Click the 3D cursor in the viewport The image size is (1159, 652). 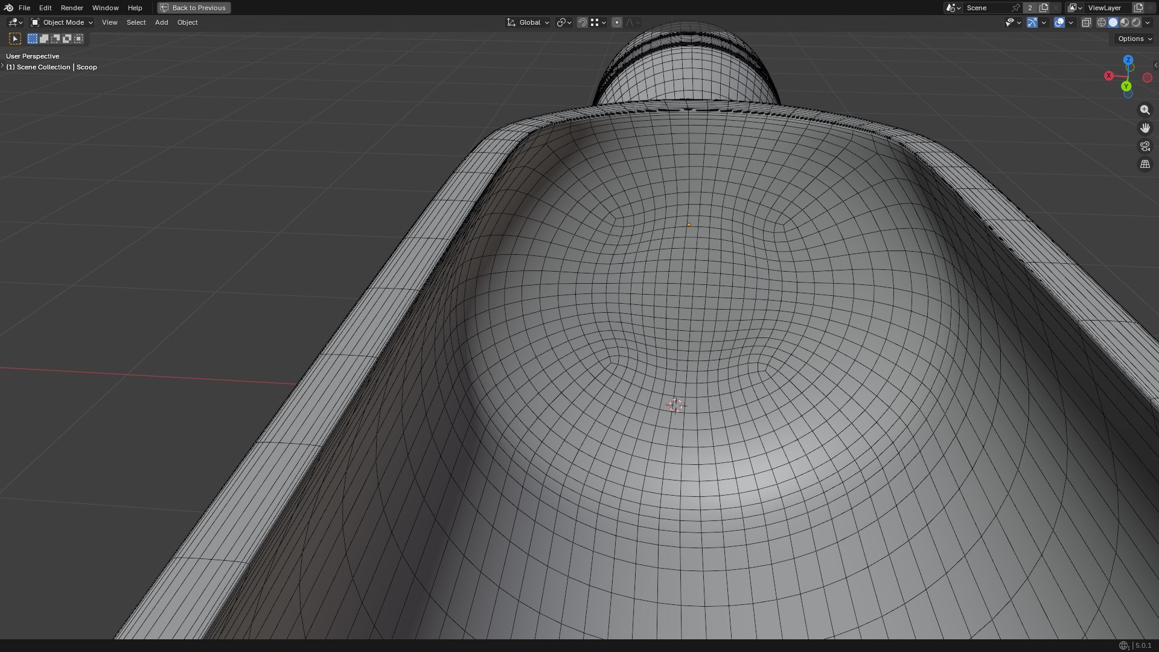[x=675, y=406]
